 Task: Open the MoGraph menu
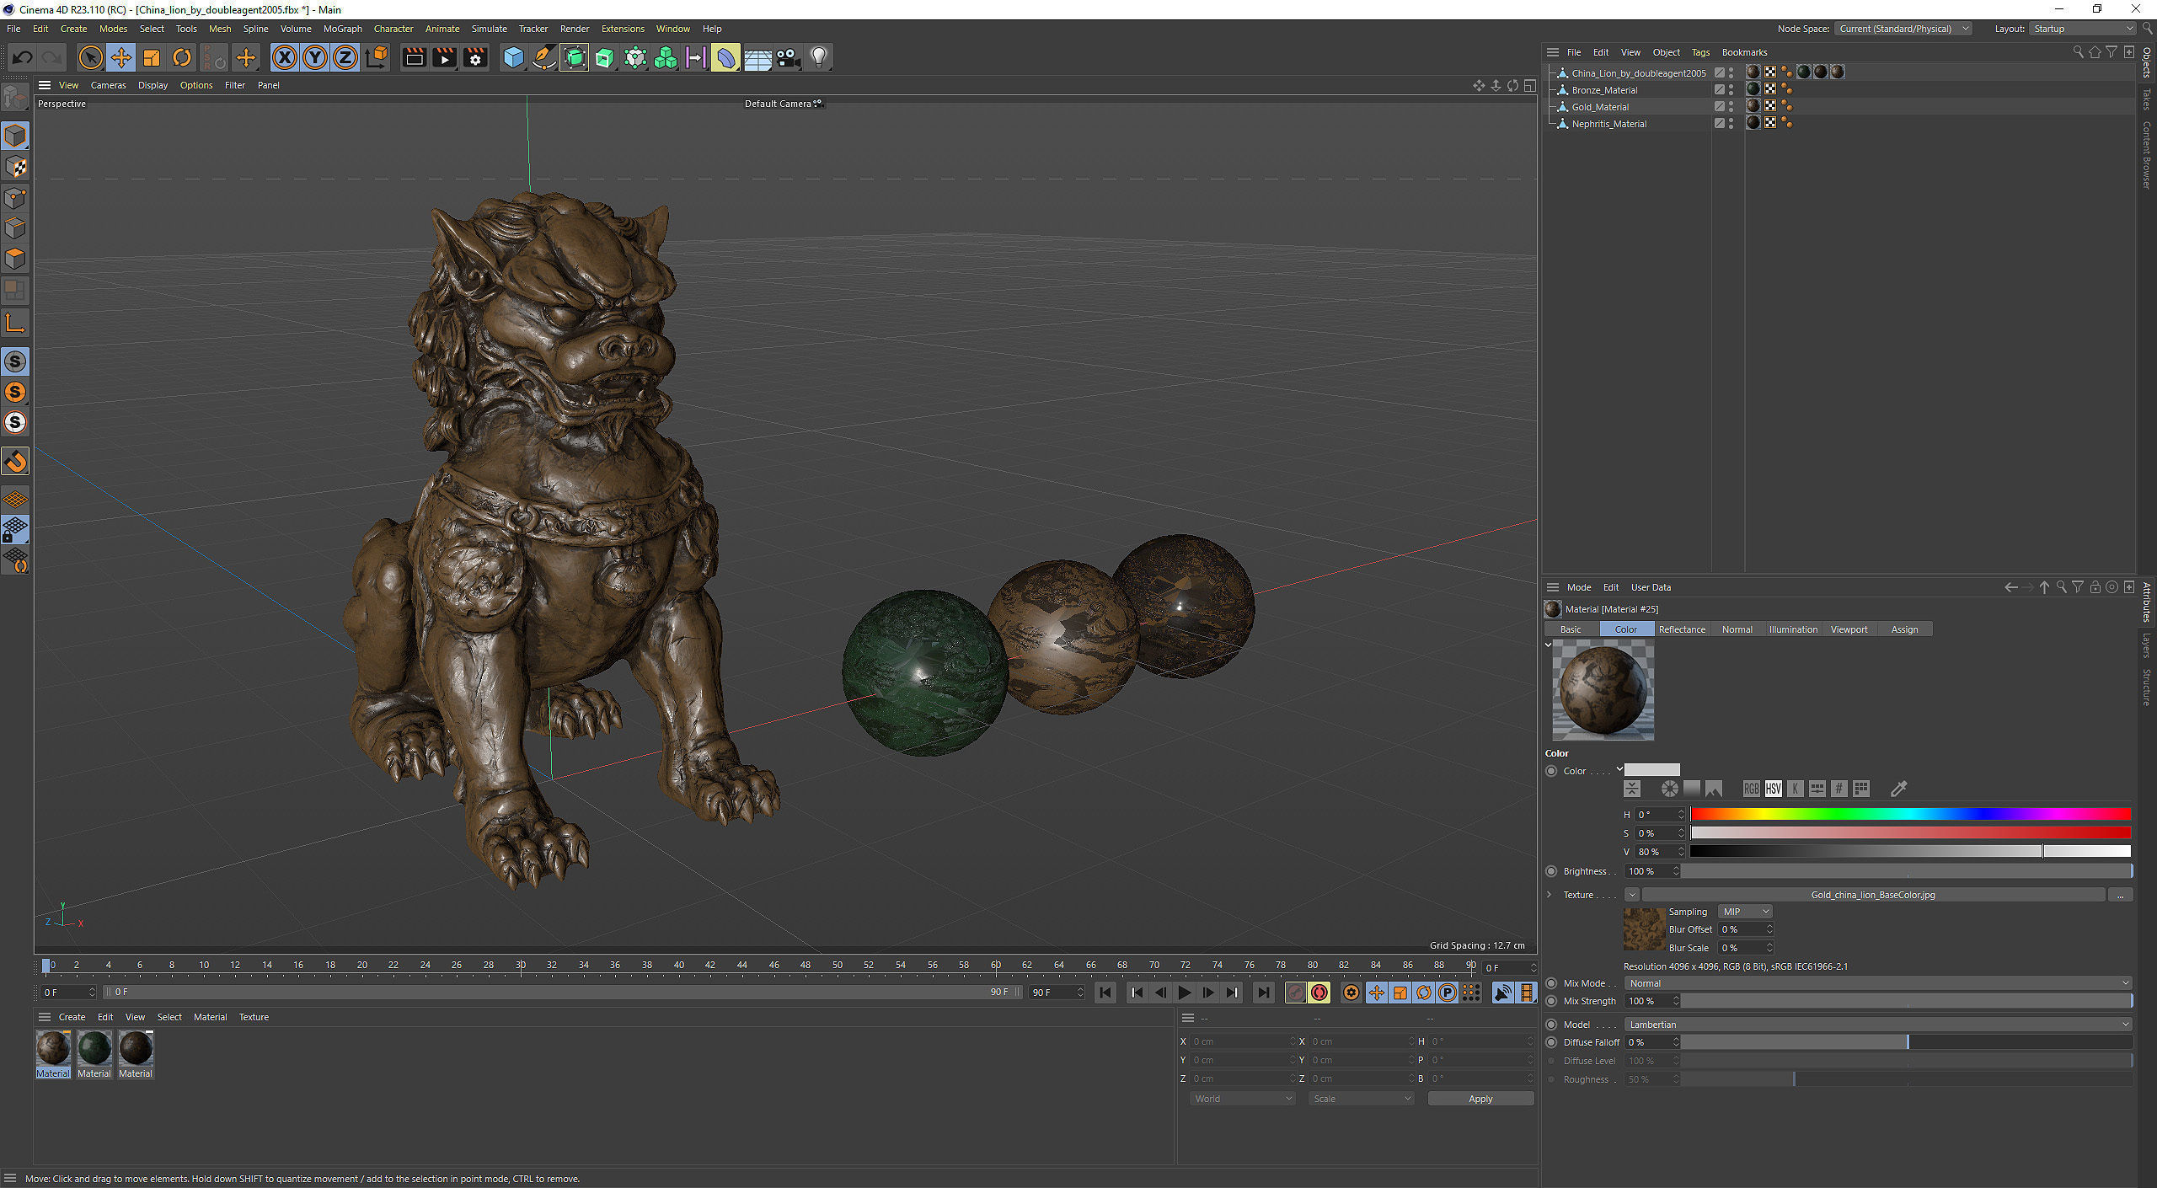click(x=342, y=29)
